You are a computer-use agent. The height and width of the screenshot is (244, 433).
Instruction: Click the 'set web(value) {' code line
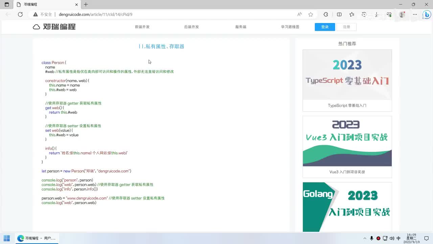click(x=59, y=130)
